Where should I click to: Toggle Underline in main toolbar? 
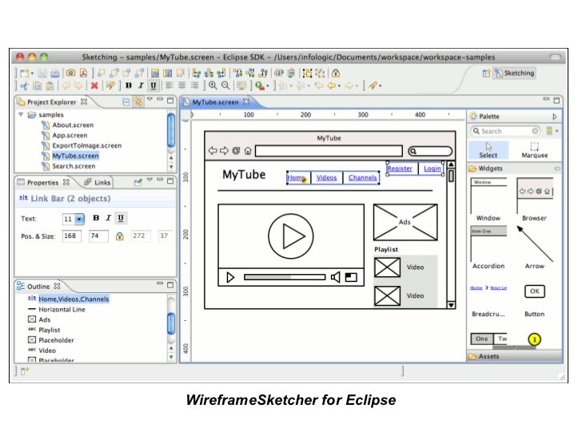[x=153, y=85]
